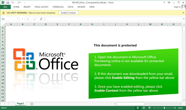Click the vertical scrollbar thumb

(x=184, y=29)
